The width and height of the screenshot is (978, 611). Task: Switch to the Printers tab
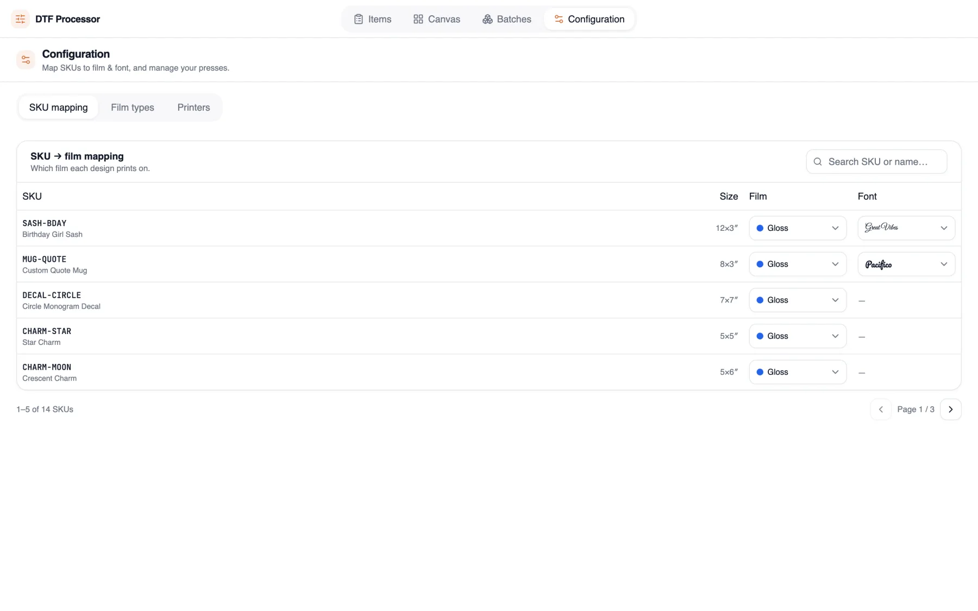tap(193, 108)
